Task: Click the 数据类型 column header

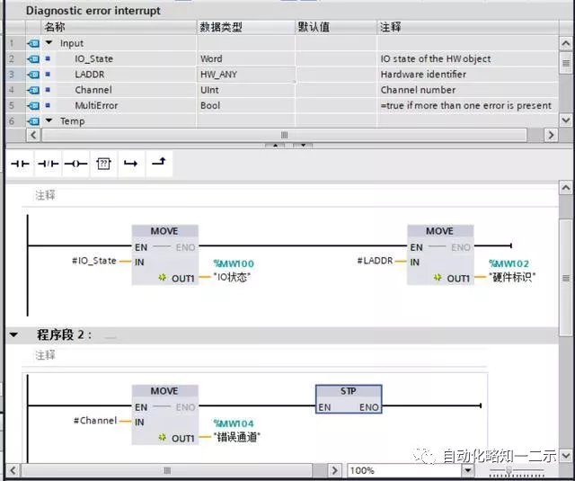Action: 219,27
